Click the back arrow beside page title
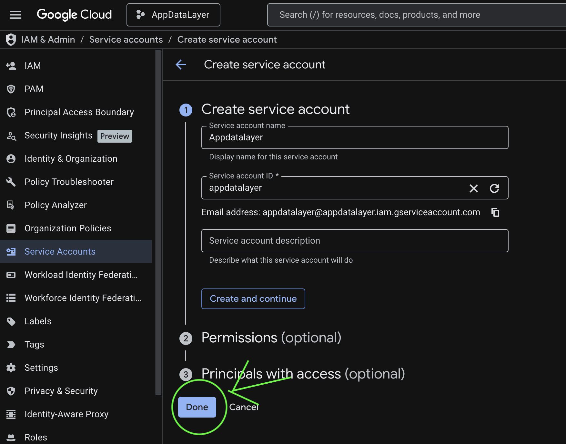Screen dimensions: 566x444 (x=181, y=65)
